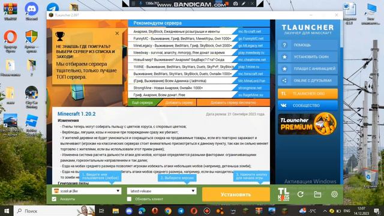This screenshot has height=216, width=384.
Task: Open the Сообщество VK button
Action: tap(308, 106)
